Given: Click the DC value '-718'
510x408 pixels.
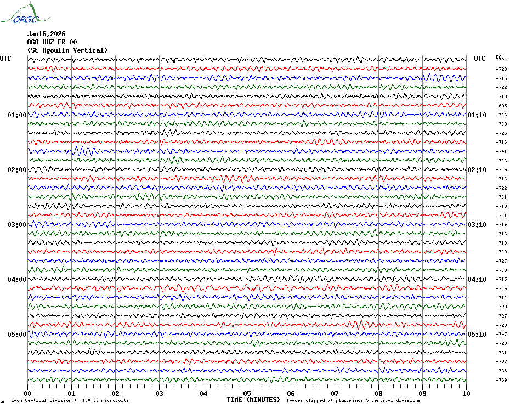Looking at the screenshot, I should tap(502, 206).
